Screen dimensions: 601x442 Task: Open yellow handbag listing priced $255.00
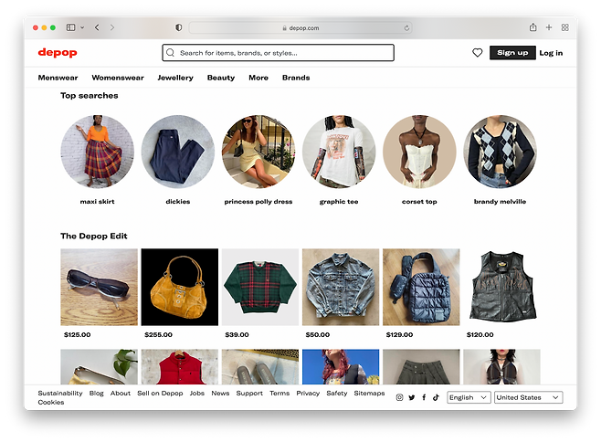pyautogui.click(x=180, y=287)
